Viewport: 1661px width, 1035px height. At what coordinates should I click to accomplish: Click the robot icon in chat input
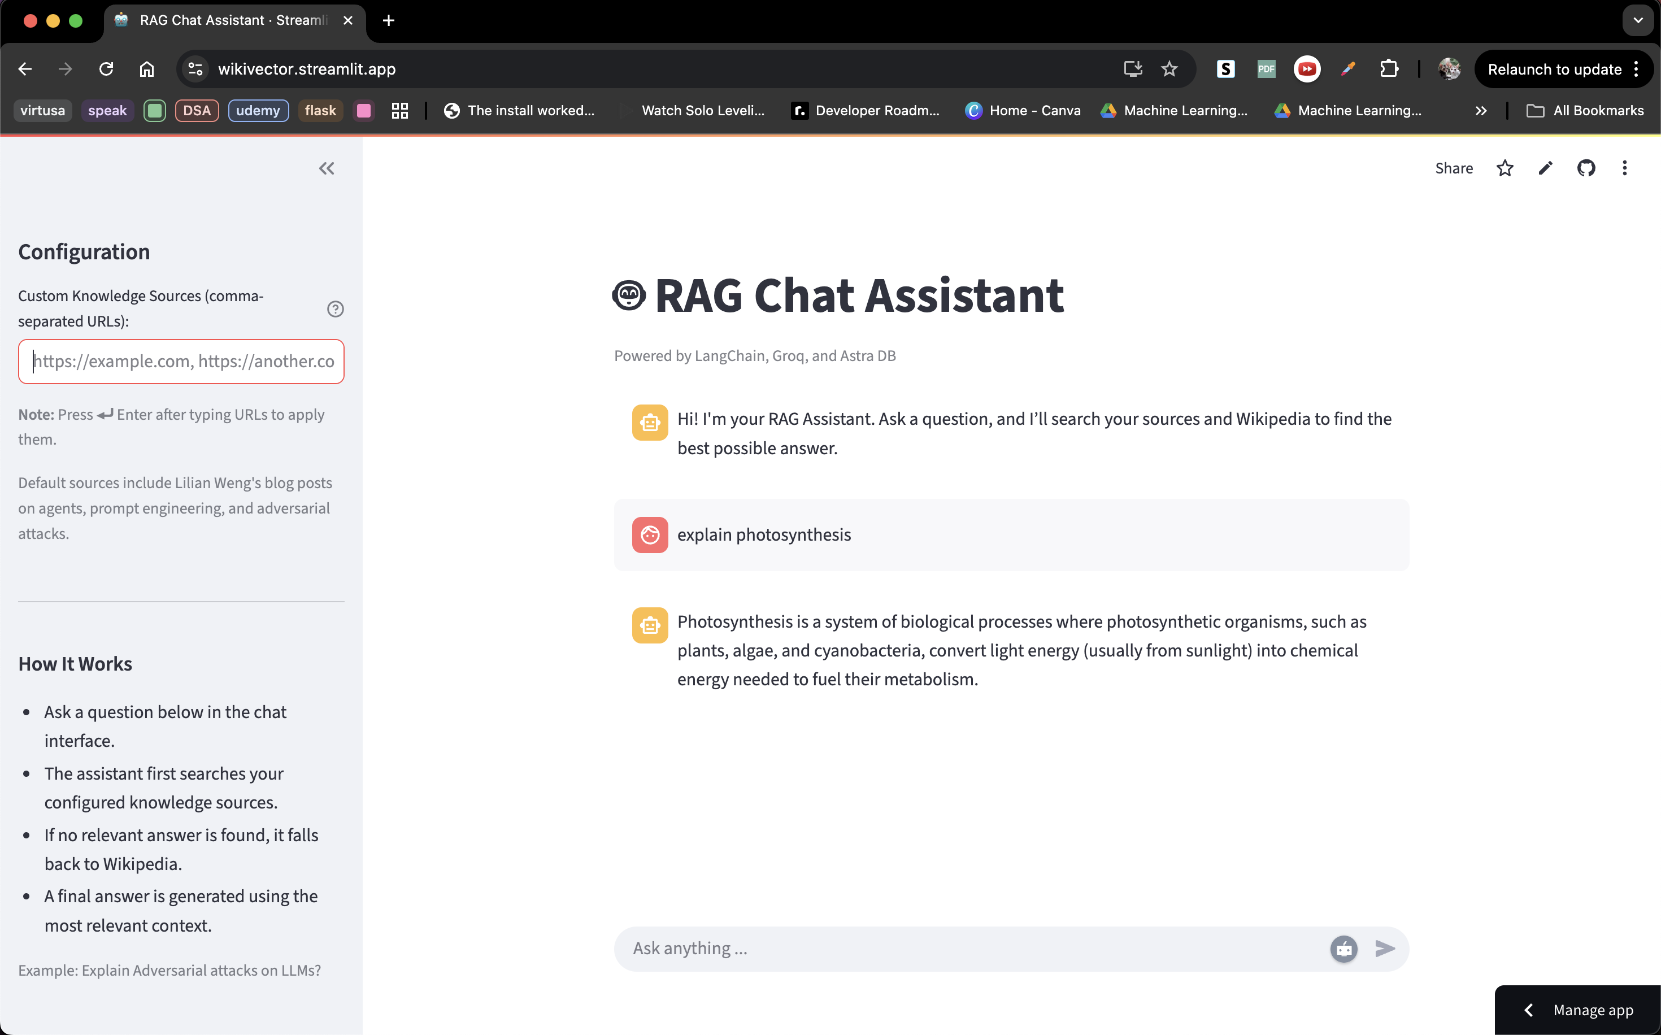point(1343,949)
